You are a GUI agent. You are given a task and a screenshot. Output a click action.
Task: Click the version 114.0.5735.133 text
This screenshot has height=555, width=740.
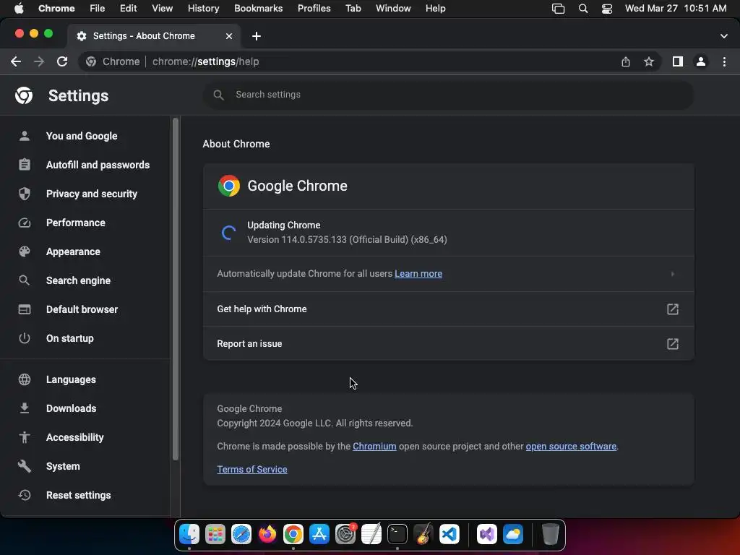(x=348, y=240)
